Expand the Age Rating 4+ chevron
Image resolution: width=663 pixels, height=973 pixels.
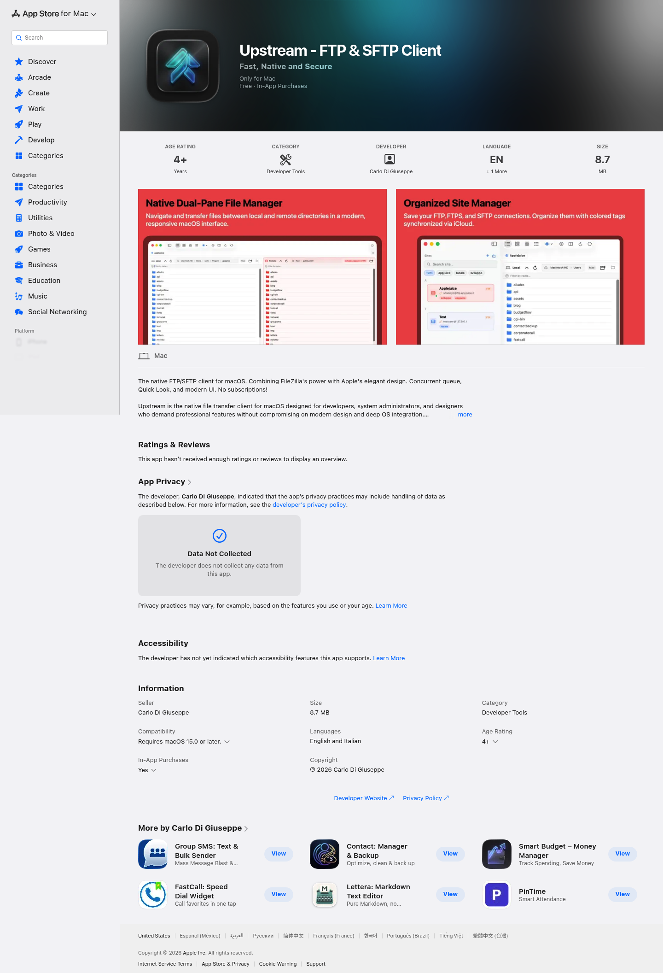495,742
